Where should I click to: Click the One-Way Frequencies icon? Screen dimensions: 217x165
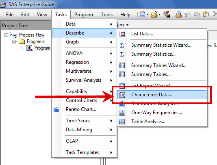(122, 113)
